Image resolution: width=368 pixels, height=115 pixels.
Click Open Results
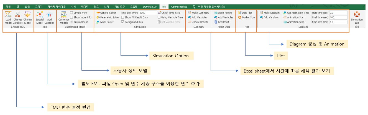point(223,13)
